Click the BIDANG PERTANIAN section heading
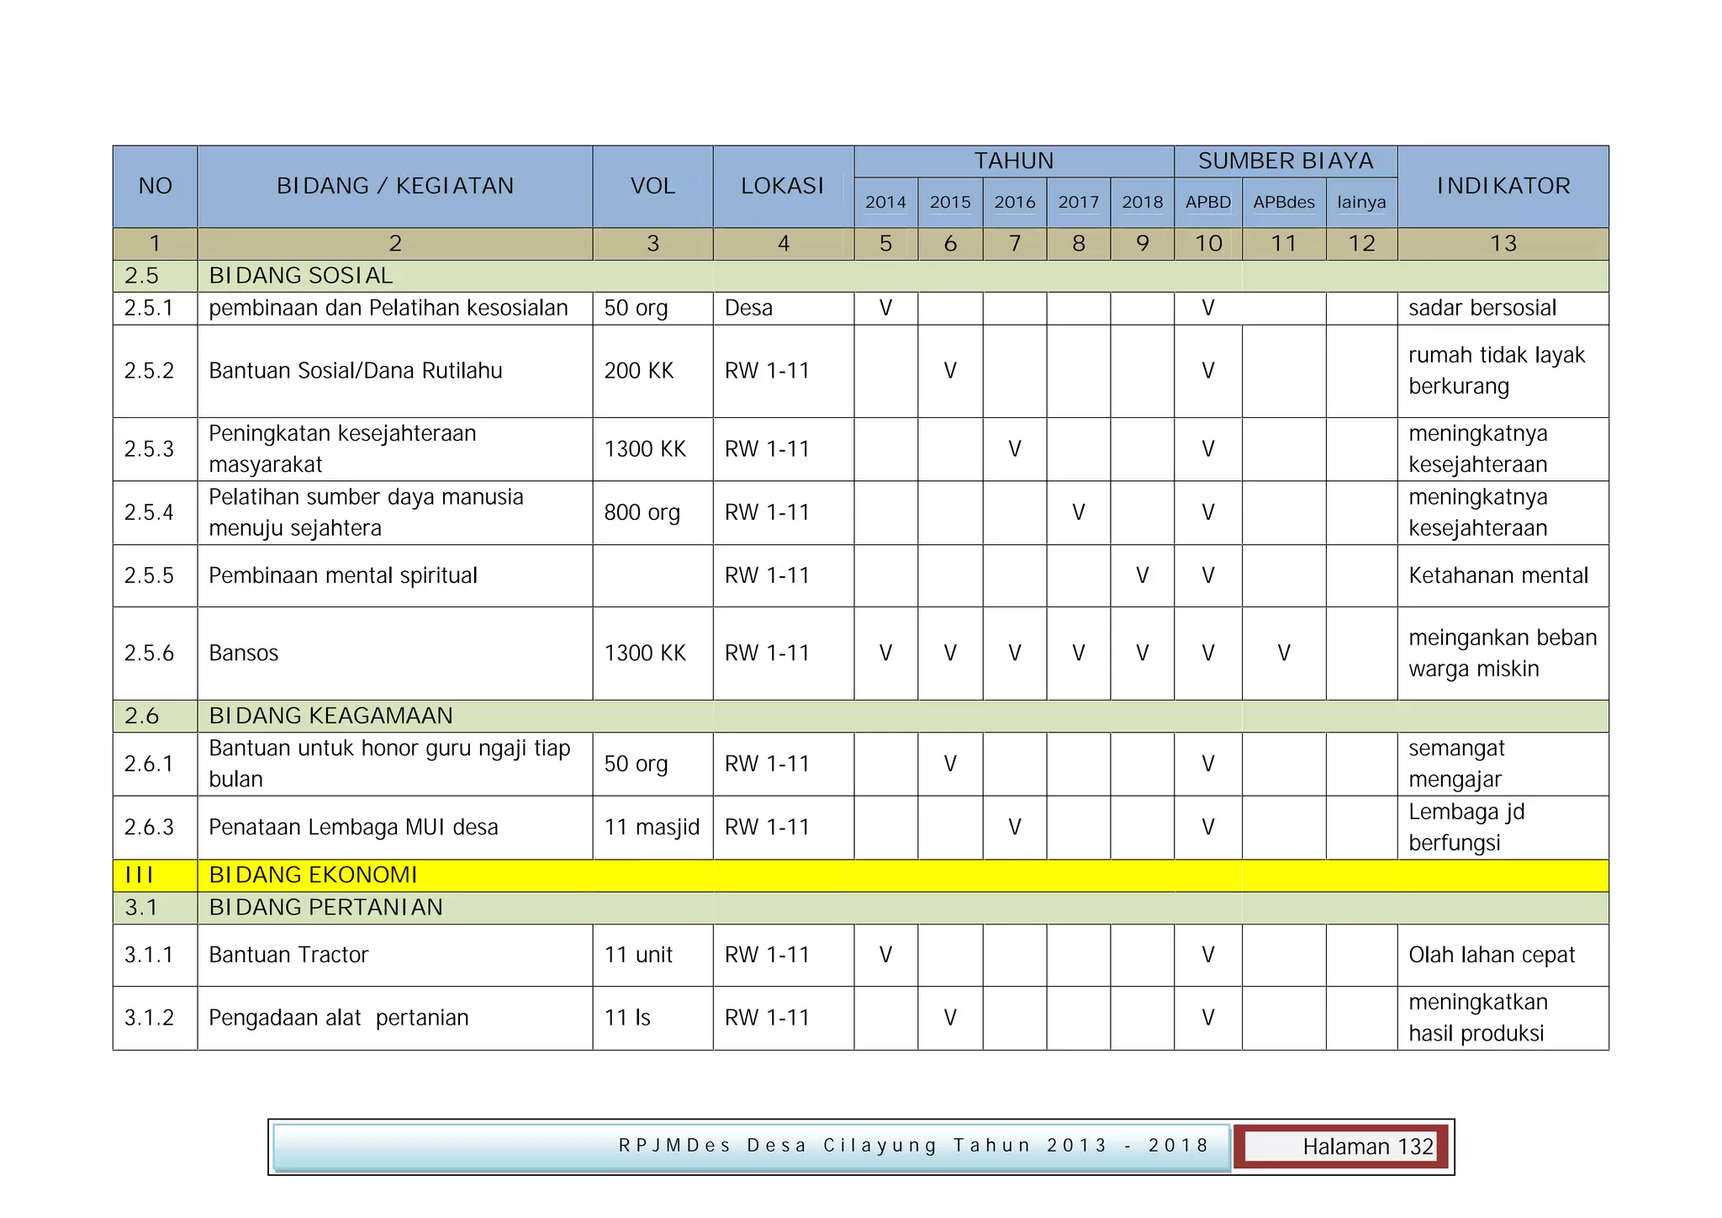The image size is (1722, 1218). click(x=325, y=908)
